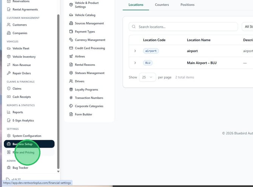Open Vehicle & Product Settings menu item
253x187 pixels.
[x=89, y=5]
